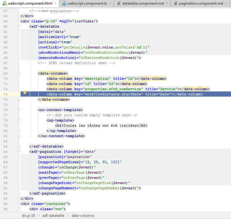
Task: Click the fold end marker on line 81
Action: pyautogui.click(x=19, y=136)
